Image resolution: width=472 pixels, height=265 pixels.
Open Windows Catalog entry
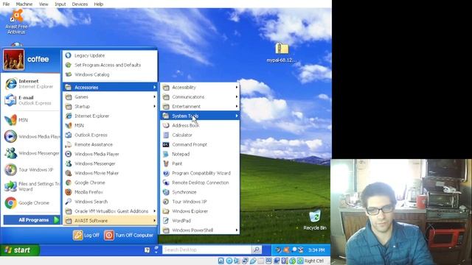click(110, 74)
